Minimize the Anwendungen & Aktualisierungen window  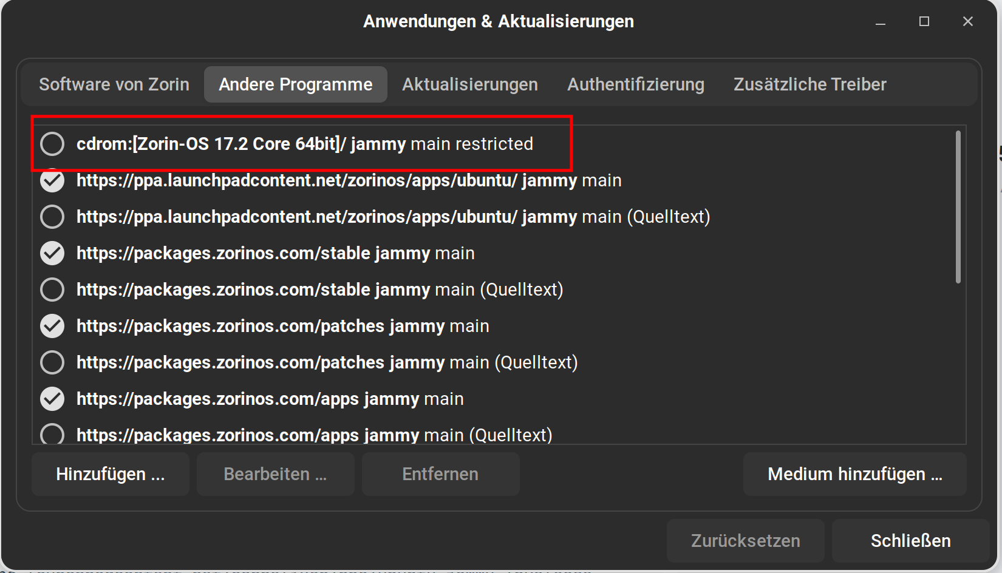881,22
